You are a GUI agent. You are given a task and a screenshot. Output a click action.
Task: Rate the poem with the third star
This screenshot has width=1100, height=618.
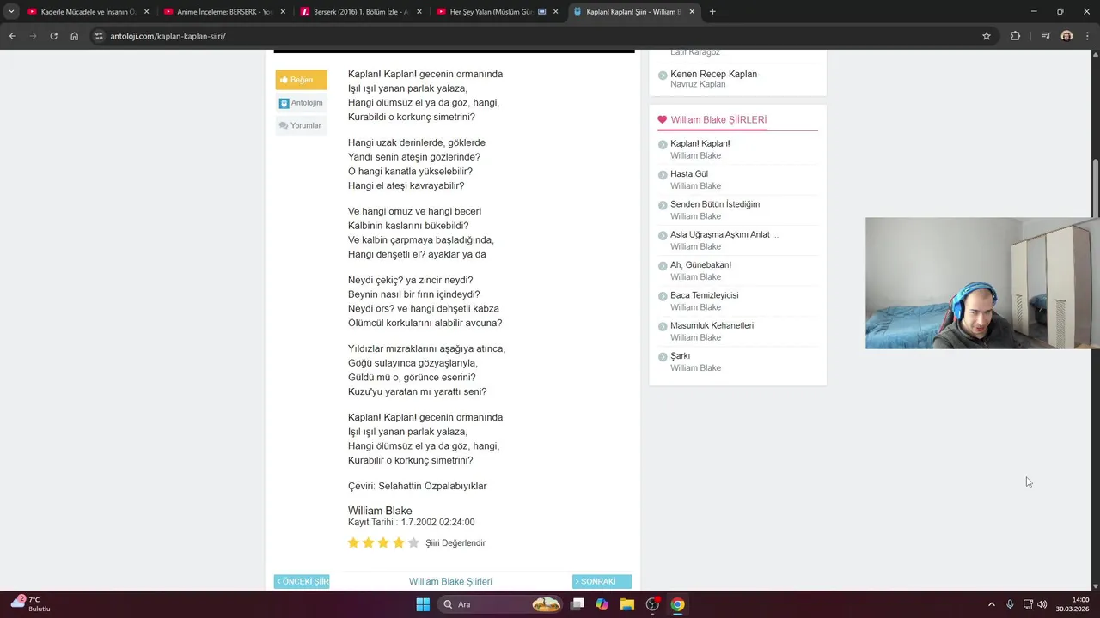[x=383, y=543]
